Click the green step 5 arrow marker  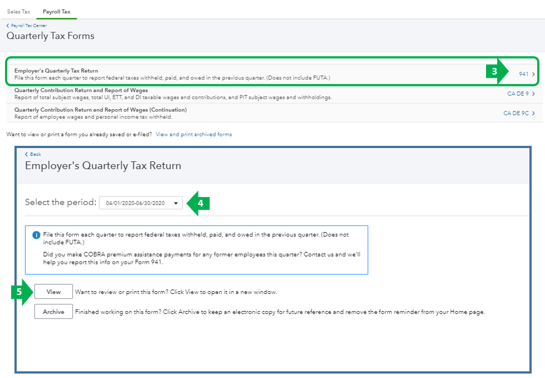pos(22,292)
